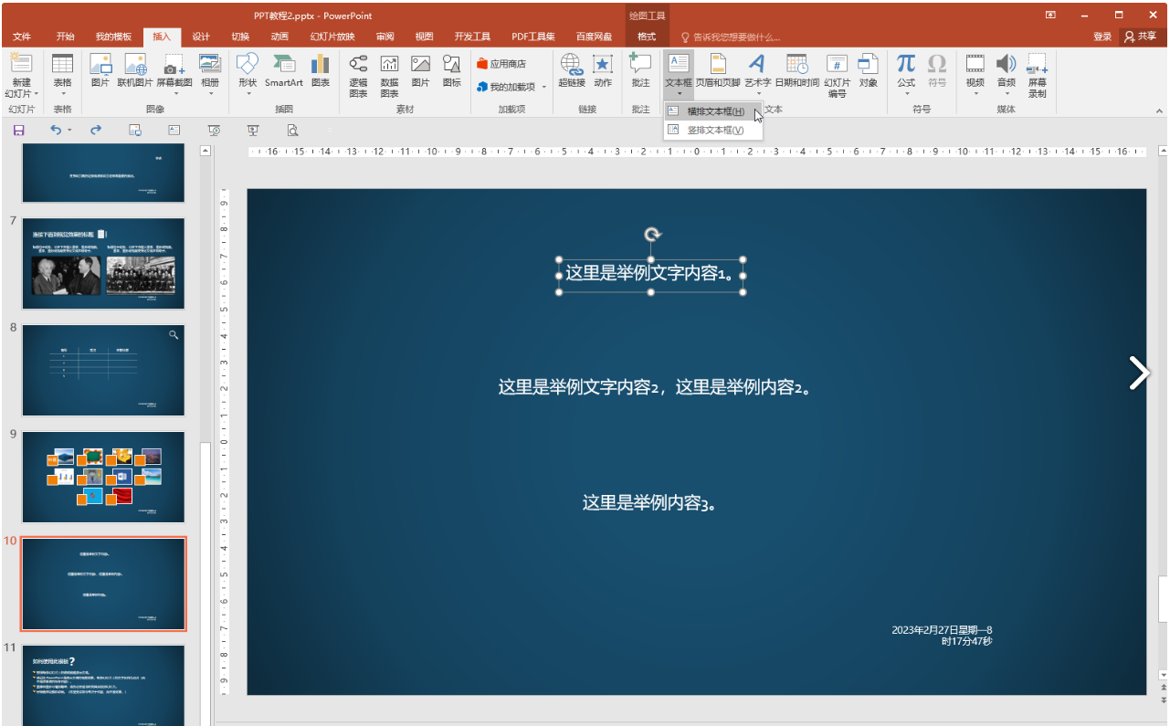The image size is (1170, 726).
Task: Switch to the 开始 home tab
Action: point(65,37)
